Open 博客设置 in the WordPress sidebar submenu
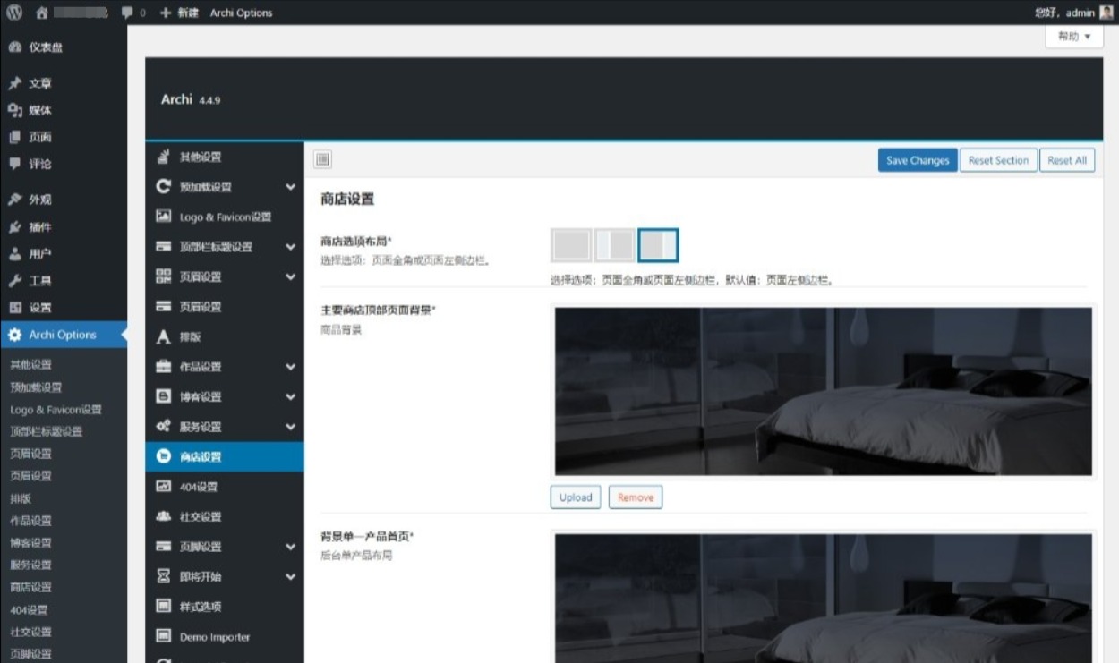 (x=31, y=542)
